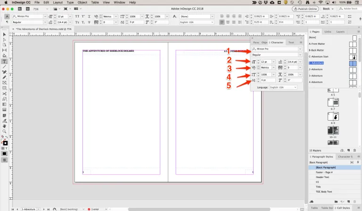Open the Type menu

(x=70, y=2)
